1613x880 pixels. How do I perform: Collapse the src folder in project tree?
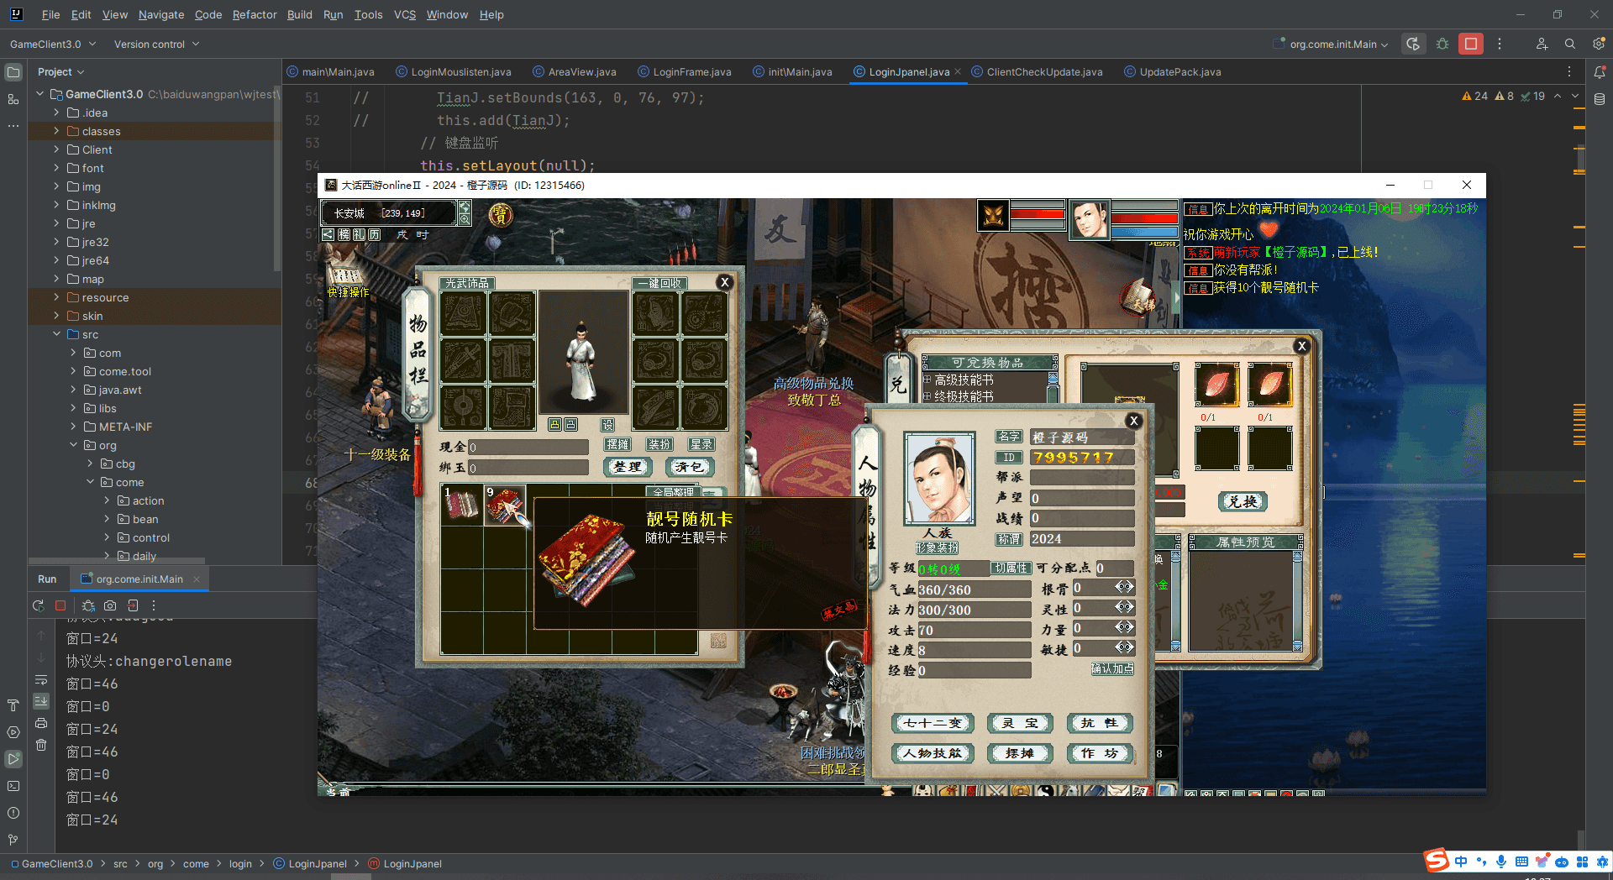coord(56,334)
